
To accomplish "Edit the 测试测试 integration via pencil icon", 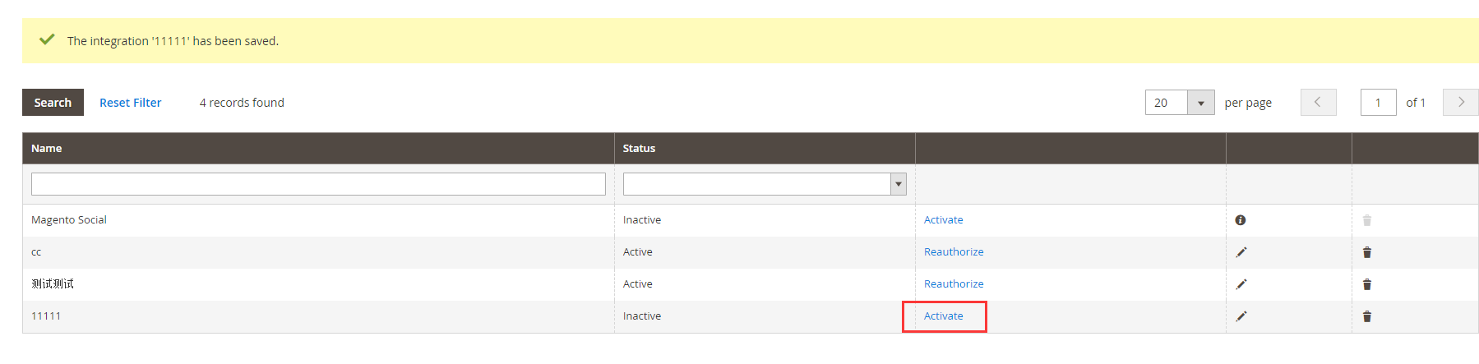I will 1241,284.
